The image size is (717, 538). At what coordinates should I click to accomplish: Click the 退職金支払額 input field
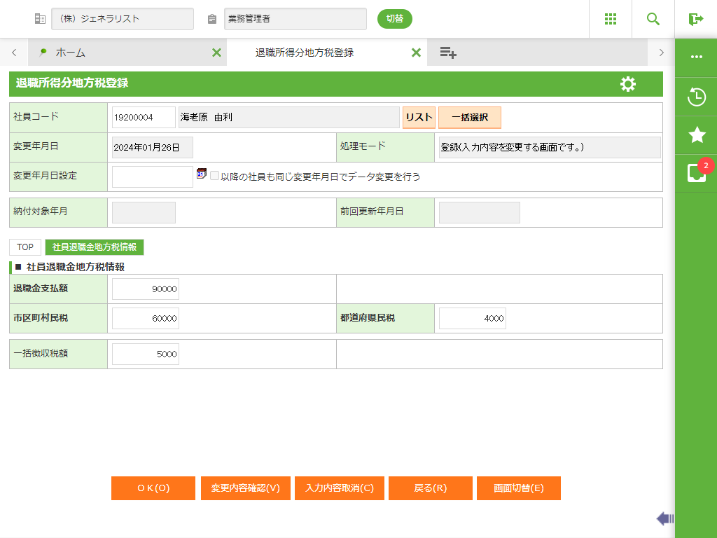[146, 289]
